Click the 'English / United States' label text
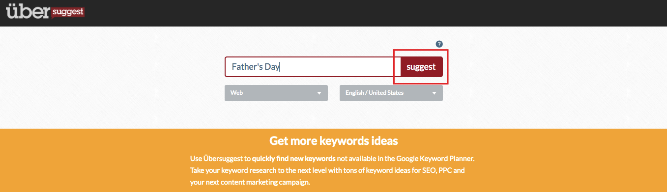Viewport: 667px width, 192px height. click(x=375, y=93)
